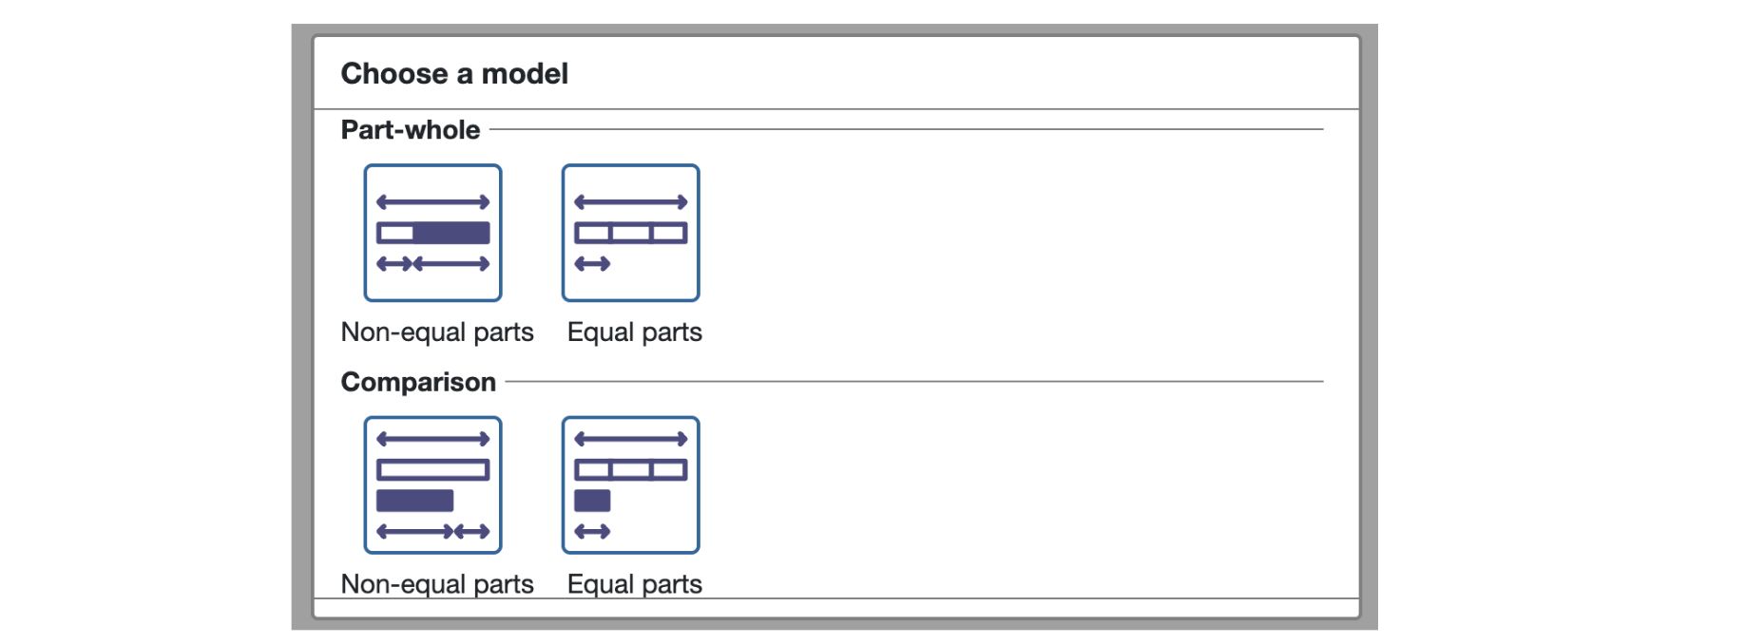Click the "Non-equal parts" label under Part-whole

tap(437, 332)
